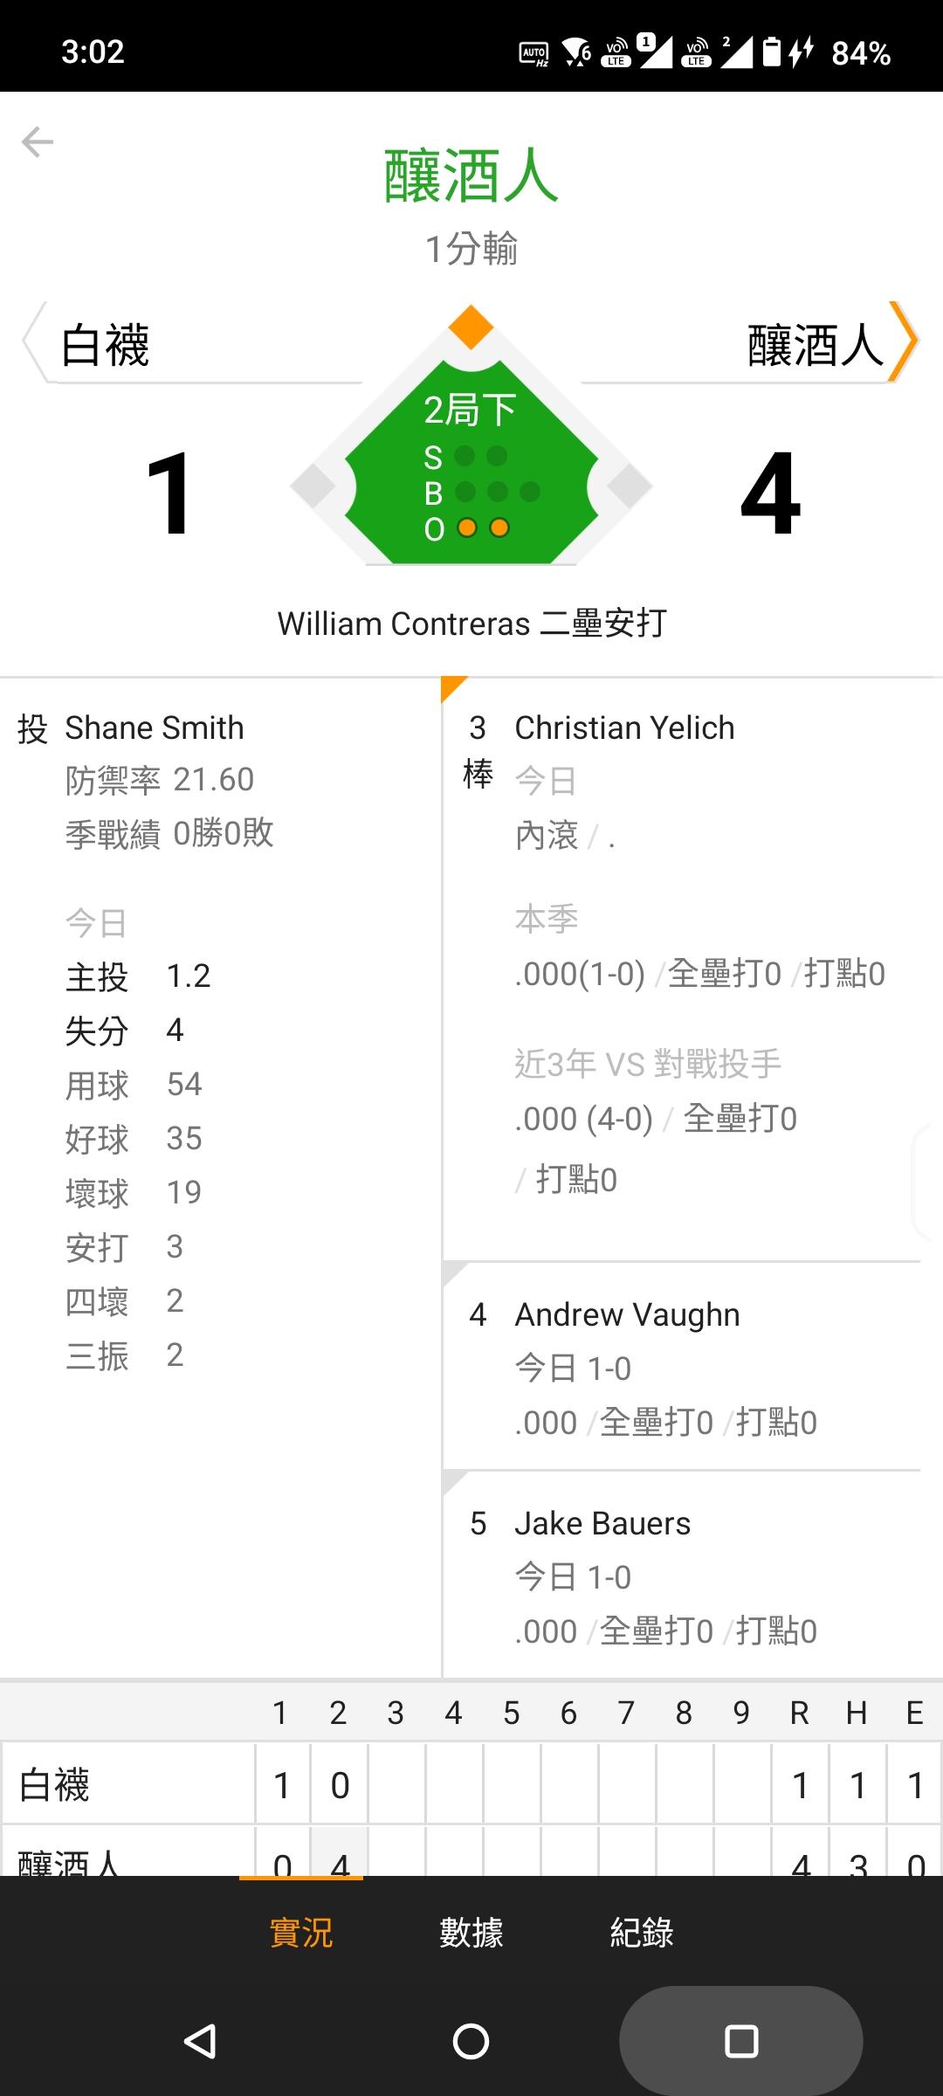Tap pitcher name Shane Smith
This screenshot has width=943, height=2096.
155,727
